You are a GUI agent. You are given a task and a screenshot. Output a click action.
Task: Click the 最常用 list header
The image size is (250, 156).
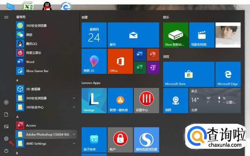tap(21, 17)
